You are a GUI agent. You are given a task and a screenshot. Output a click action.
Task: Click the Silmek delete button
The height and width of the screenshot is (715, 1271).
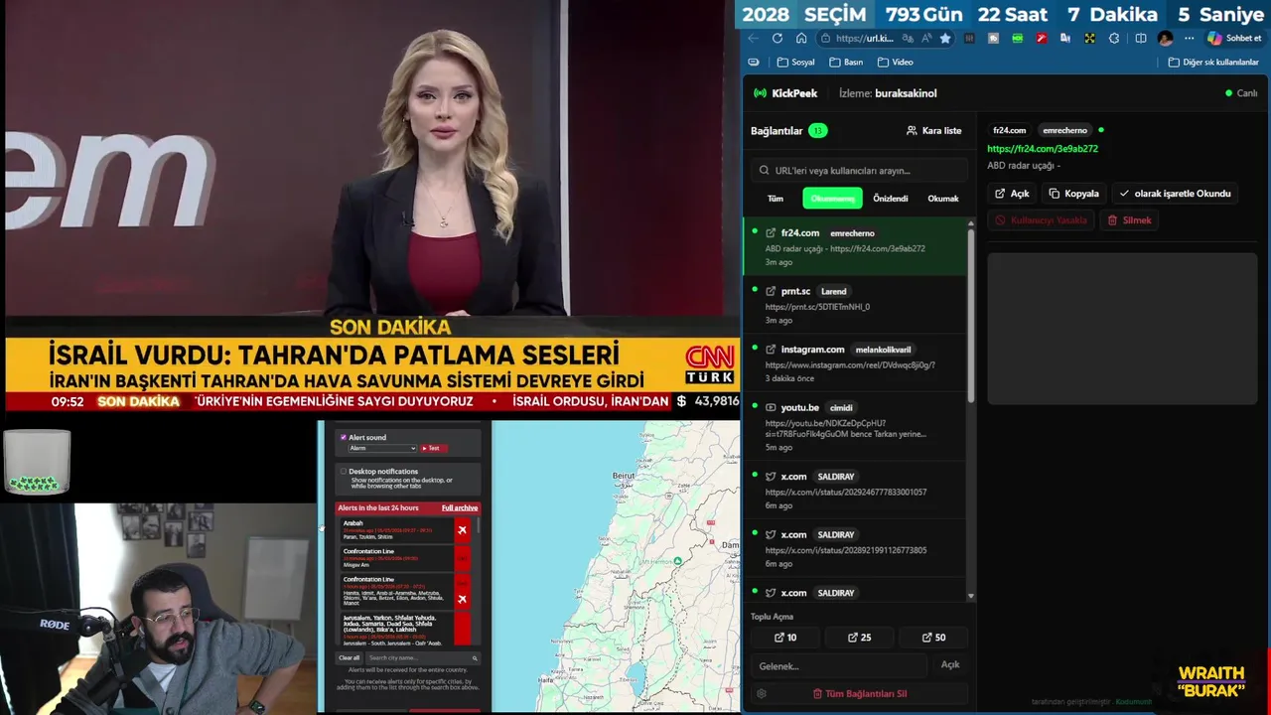pyautogui.click(x=1129, y=220)
